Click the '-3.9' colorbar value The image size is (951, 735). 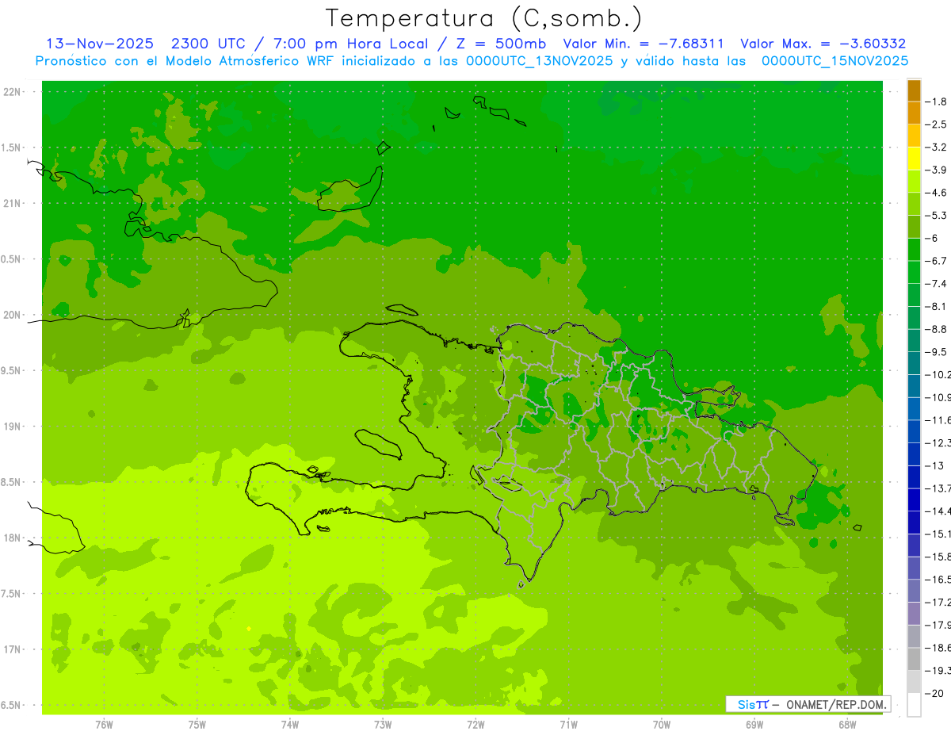(936, 170)
